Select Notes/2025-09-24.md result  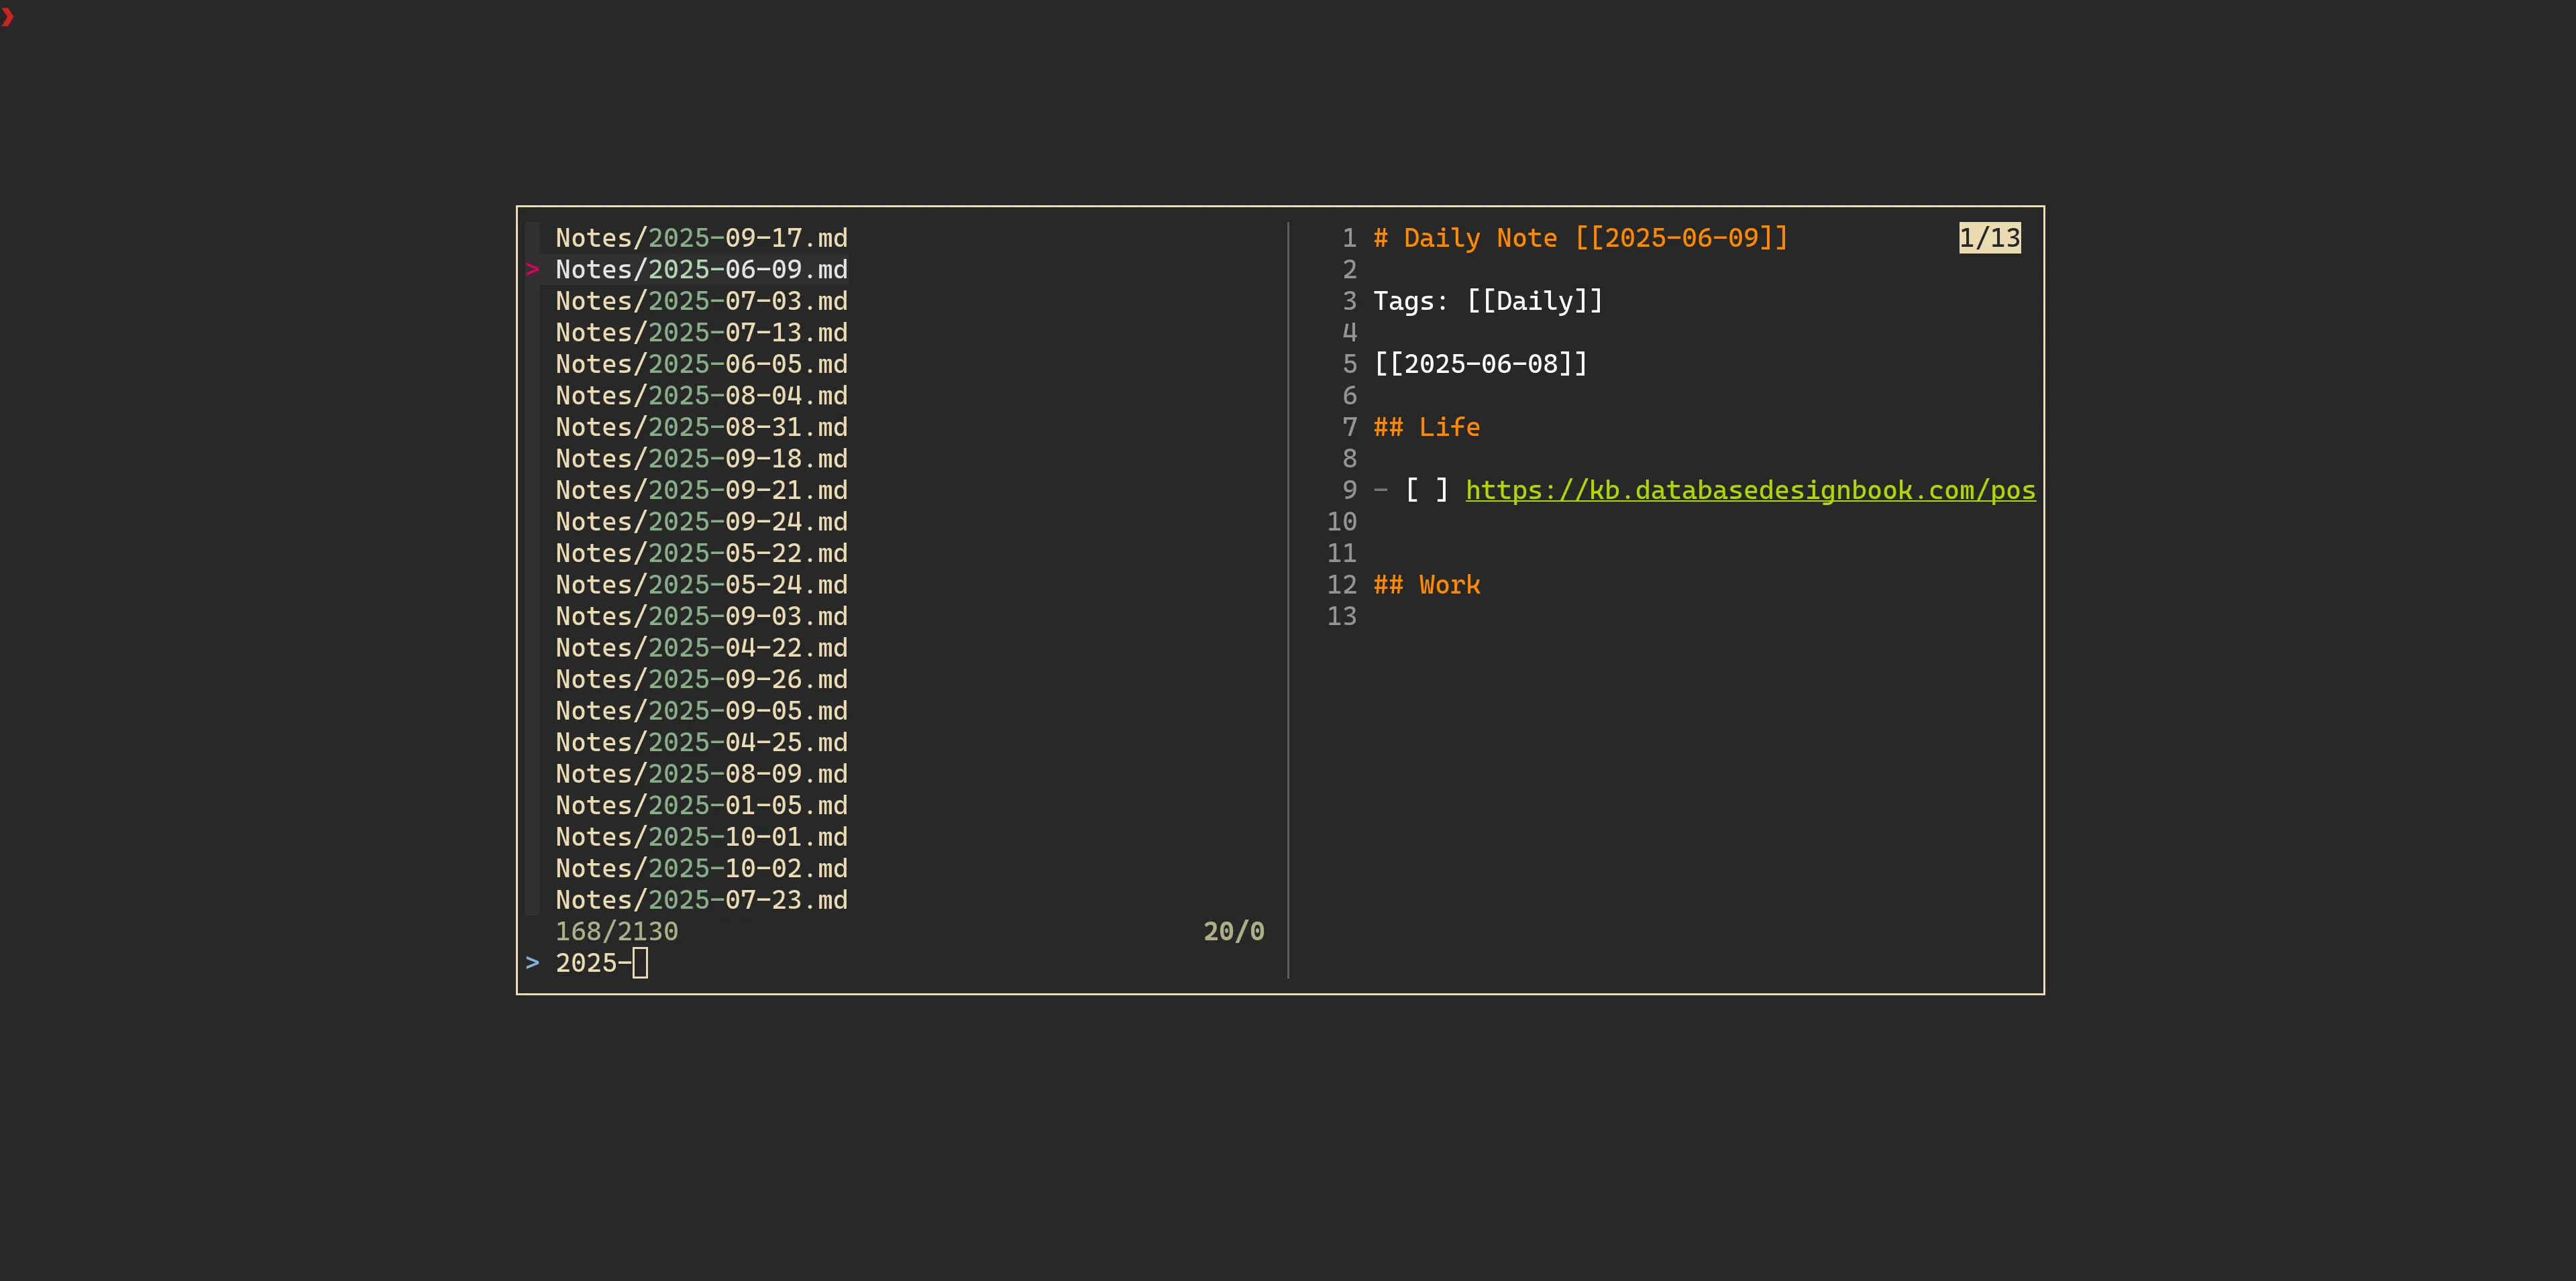pos(701,522)
